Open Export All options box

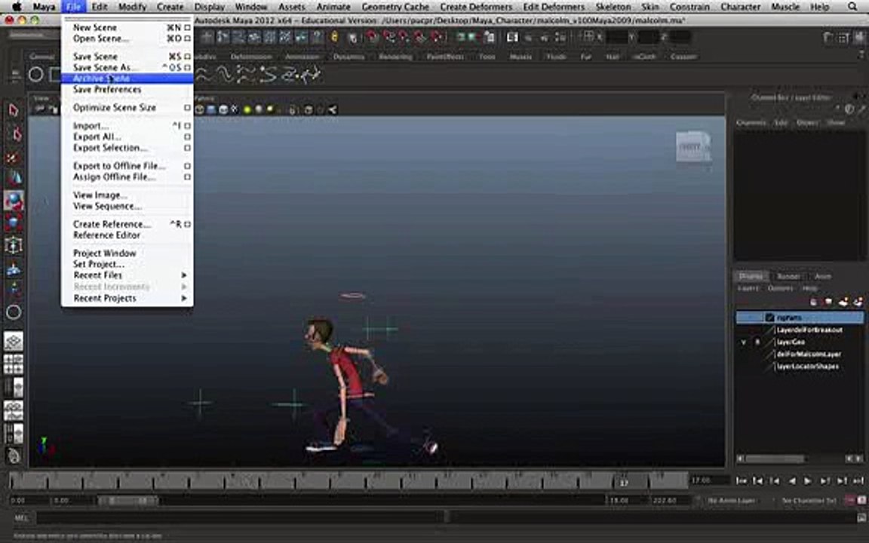[187, 137]
